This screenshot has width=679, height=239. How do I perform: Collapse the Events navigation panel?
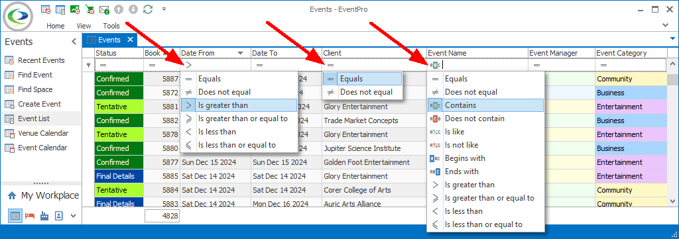74,42
